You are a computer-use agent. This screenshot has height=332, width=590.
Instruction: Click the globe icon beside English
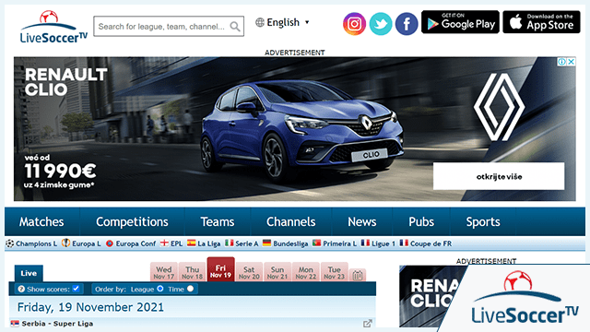(x=260, y=22)
